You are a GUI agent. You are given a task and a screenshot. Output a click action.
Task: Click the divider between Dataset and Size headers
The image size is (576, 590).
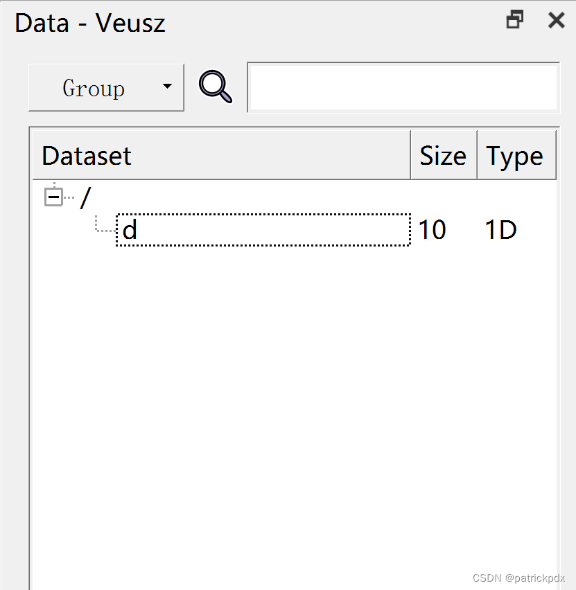[410, 155]
